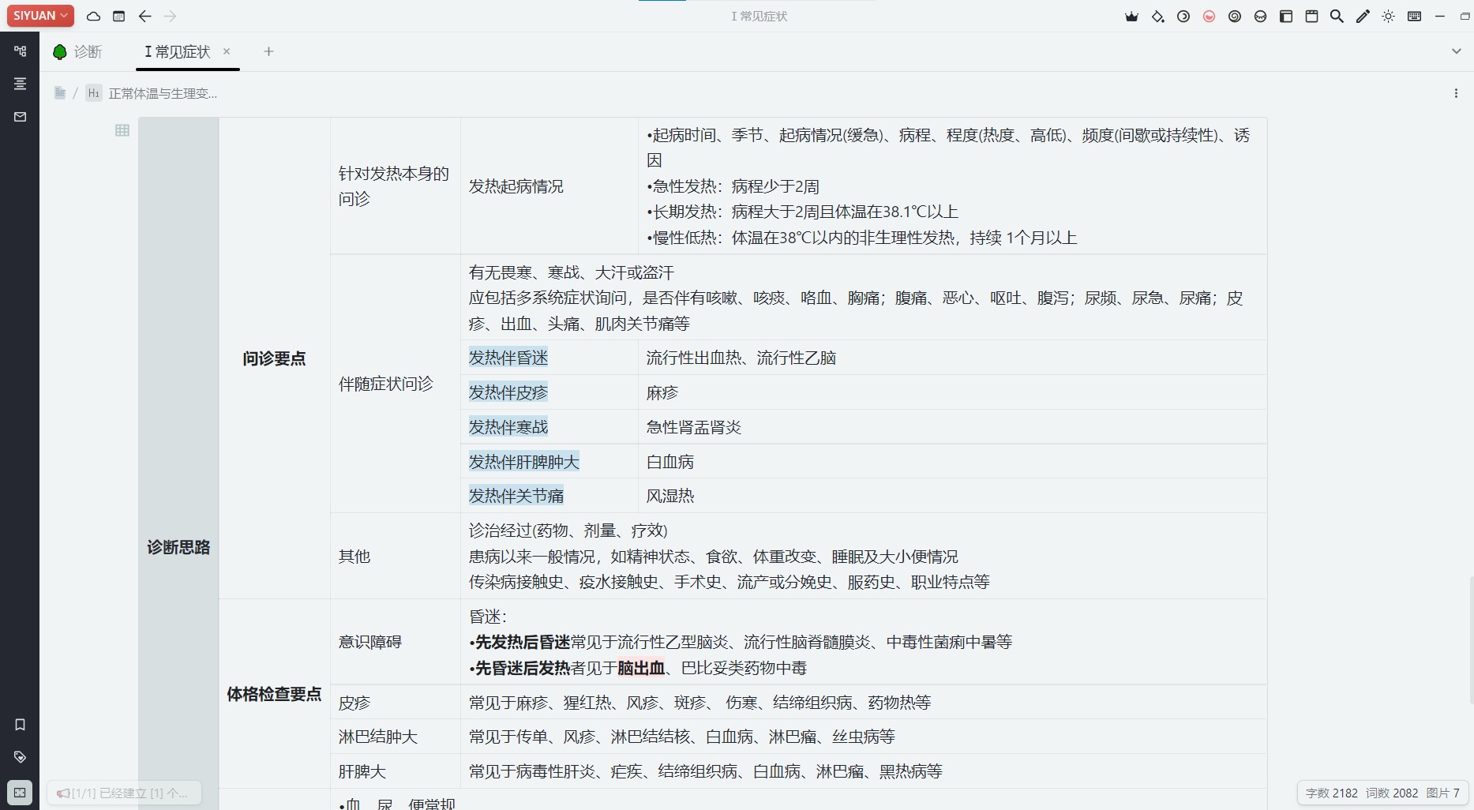Toggle light and dark theme appearance

1389,16
